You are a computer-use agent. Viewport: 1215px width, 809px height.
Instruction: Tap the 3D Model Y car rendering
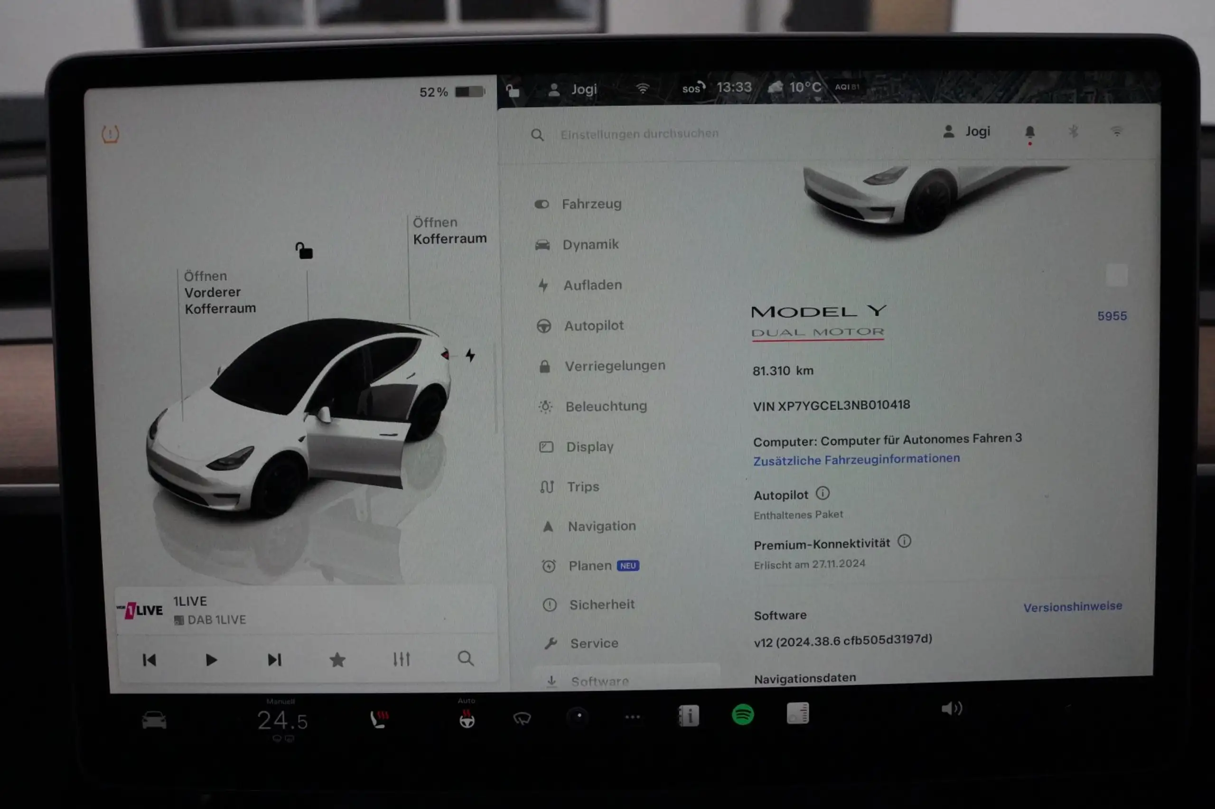(299, 418)
